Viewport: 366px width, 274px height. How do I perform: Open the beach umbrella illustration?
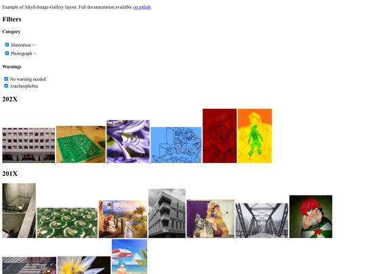coord(129,256)
